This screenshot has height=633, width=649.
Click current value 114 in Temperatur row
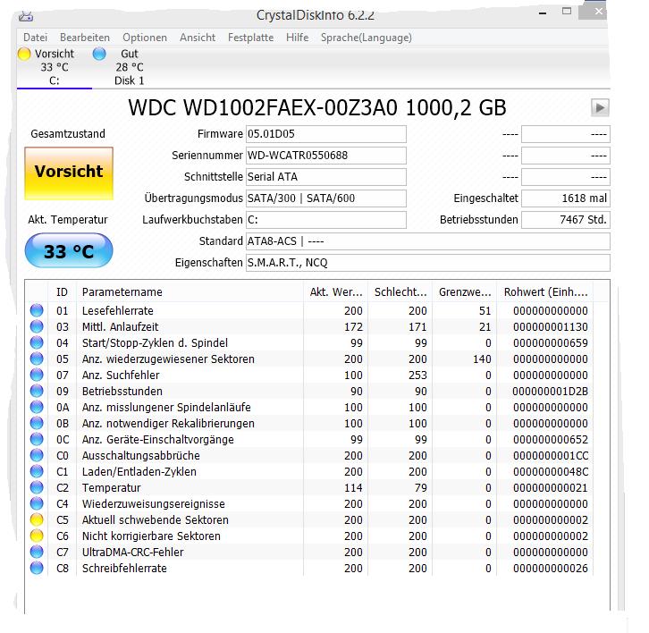pyautogui.click(x=353, y=488)
